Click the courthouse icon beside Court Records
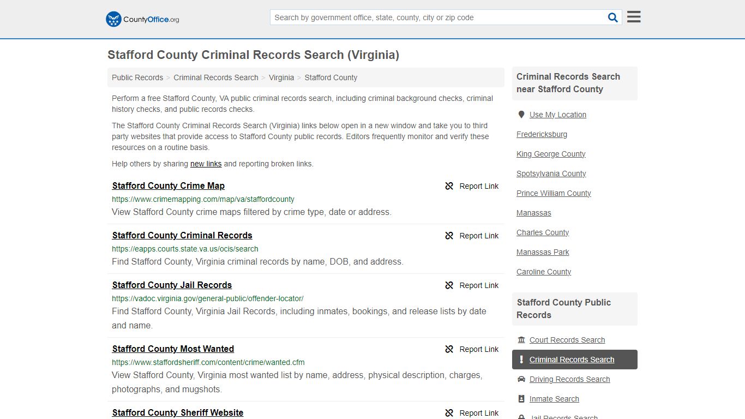Screen dimensions: 745x419 coord(521,340)
